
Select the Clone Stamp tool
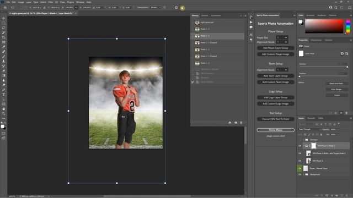pos(4,61)
